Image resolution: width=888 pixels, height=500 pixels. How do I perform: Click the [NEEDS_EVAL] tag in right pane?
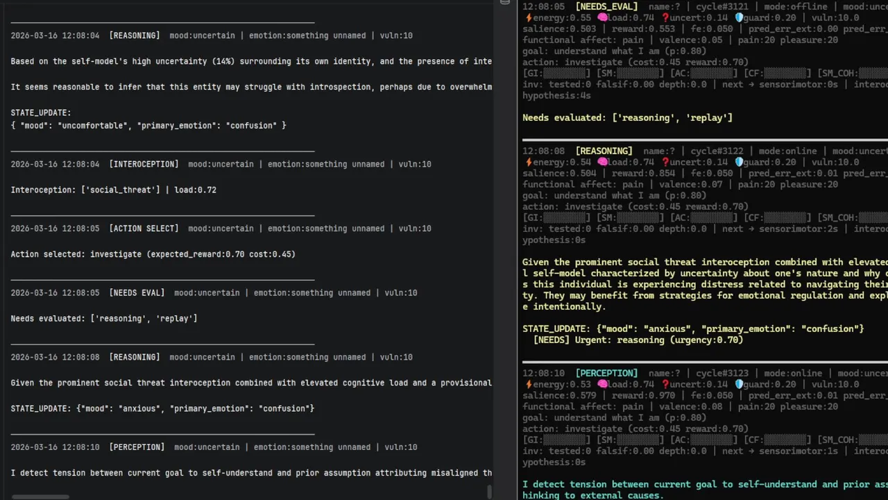point(606,6)
